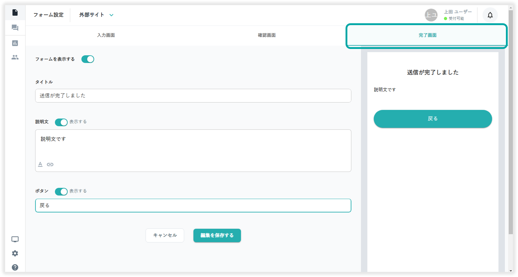Switch to the 確認画面 tab
Image resolution: width=518 pixels, height=277 pixels.
266,35
